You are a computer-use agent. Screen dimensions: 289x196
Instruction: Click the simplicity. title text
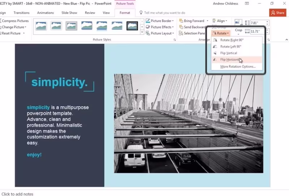pos(59,82)
